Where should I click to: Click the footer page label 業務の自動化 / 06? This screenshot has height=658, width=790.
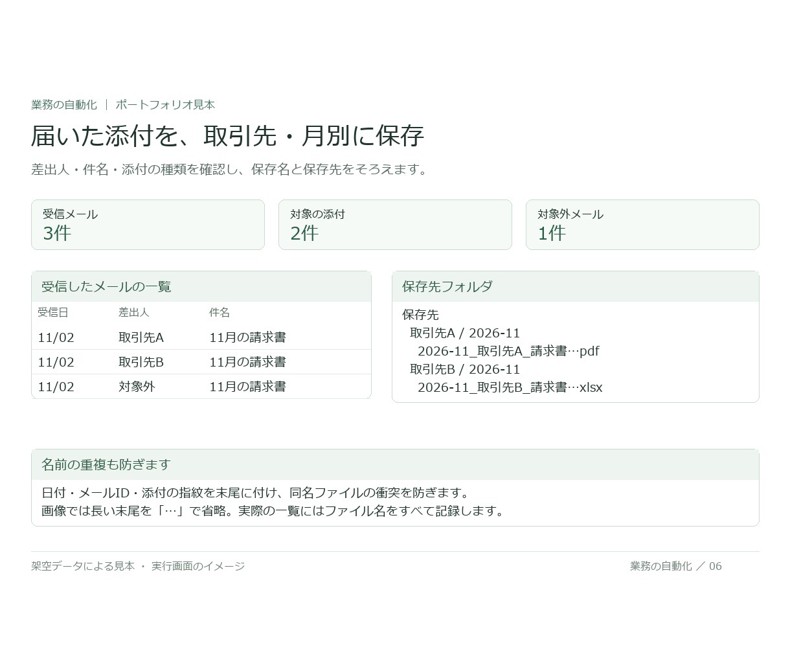point(676,566)
